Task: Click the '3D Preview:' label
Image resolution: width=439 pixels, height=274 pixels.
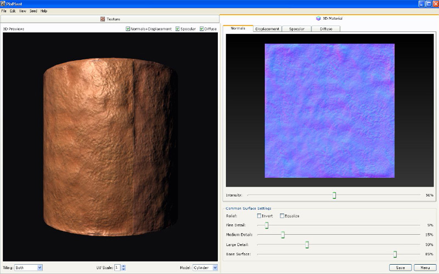Action: pyautogui.click(x=13, y=29)
